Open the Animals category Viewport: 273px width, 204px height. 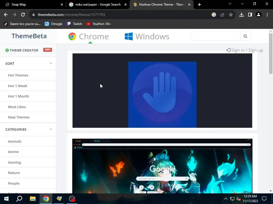tap(15, 141)
